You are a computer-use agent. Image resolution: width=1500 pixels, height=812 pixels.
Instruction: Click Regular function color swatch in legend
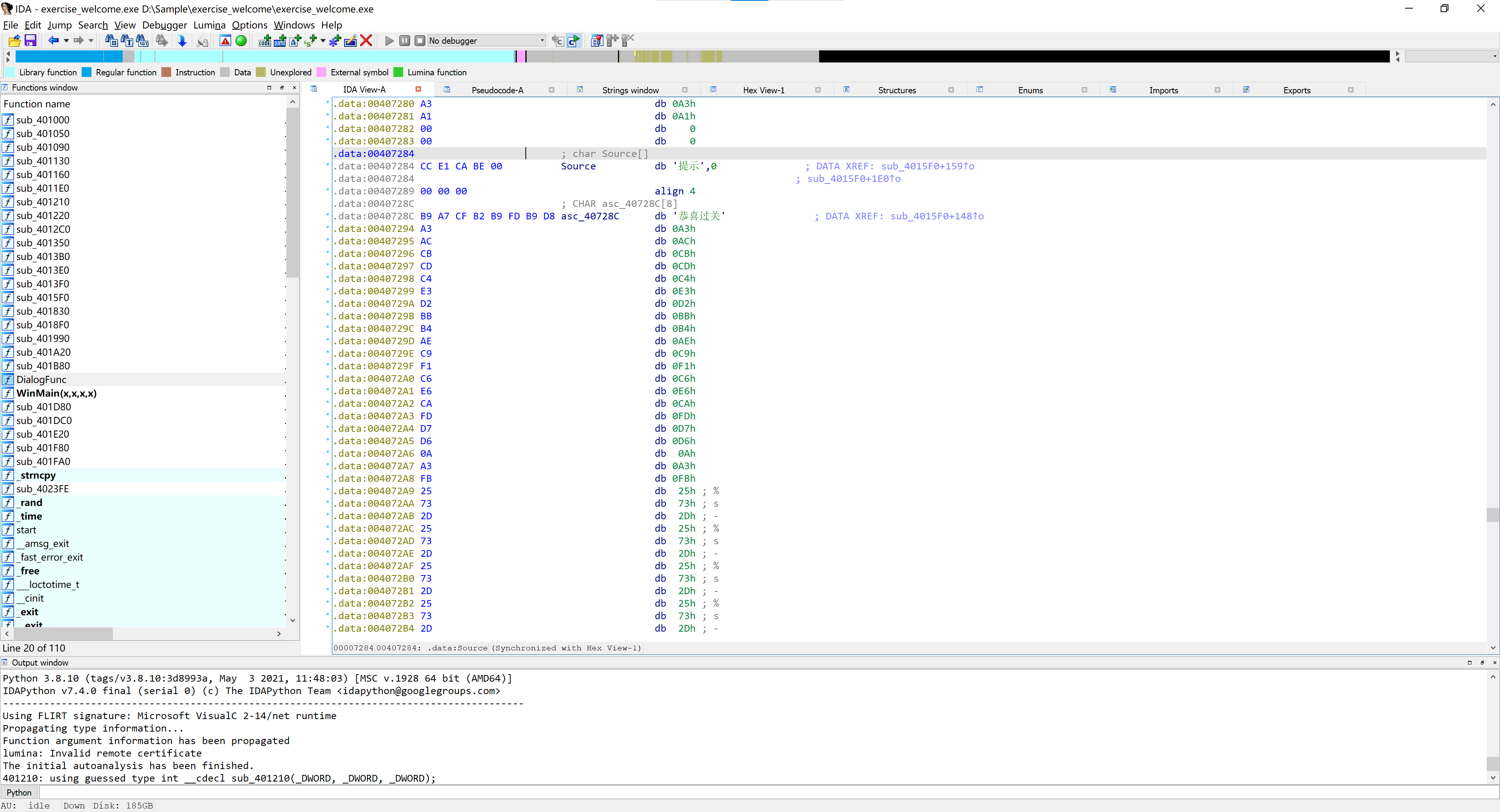(x=87, y=72)
